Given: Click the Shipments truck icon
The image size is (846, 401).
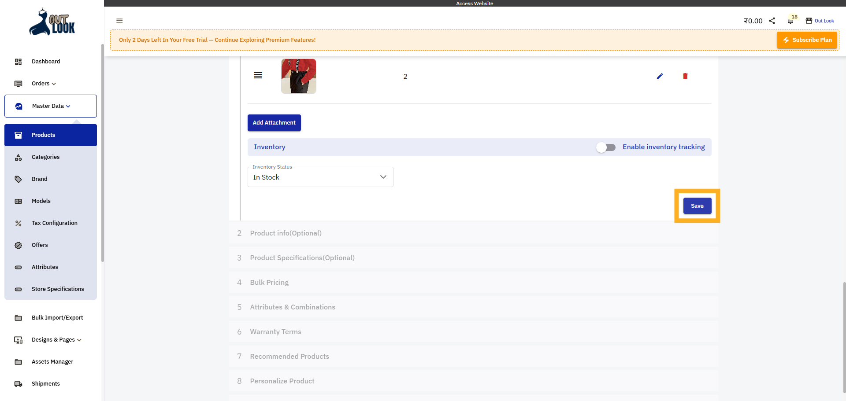Looking at the screenshot, I should point(18,384).
